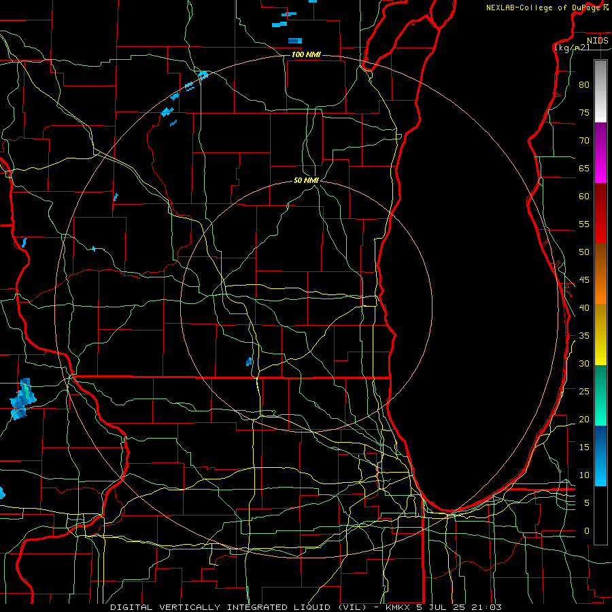Image resolution: width=612 pixels, height=612 pixels.
Task: Click the NIDS label above the color scale
Action: [x=597, y=40]
